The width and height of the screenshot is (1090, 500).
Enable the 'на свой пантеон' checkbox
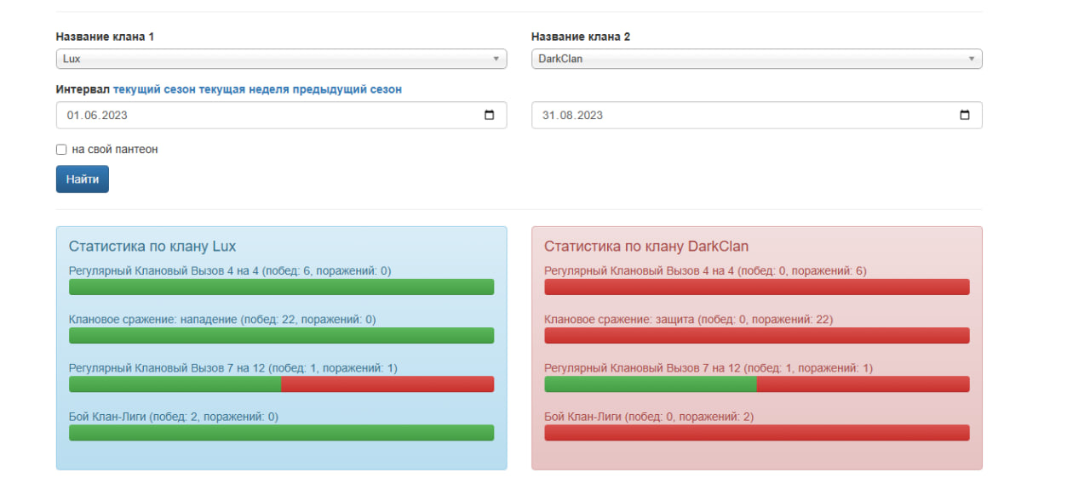[x=61, y=150]
